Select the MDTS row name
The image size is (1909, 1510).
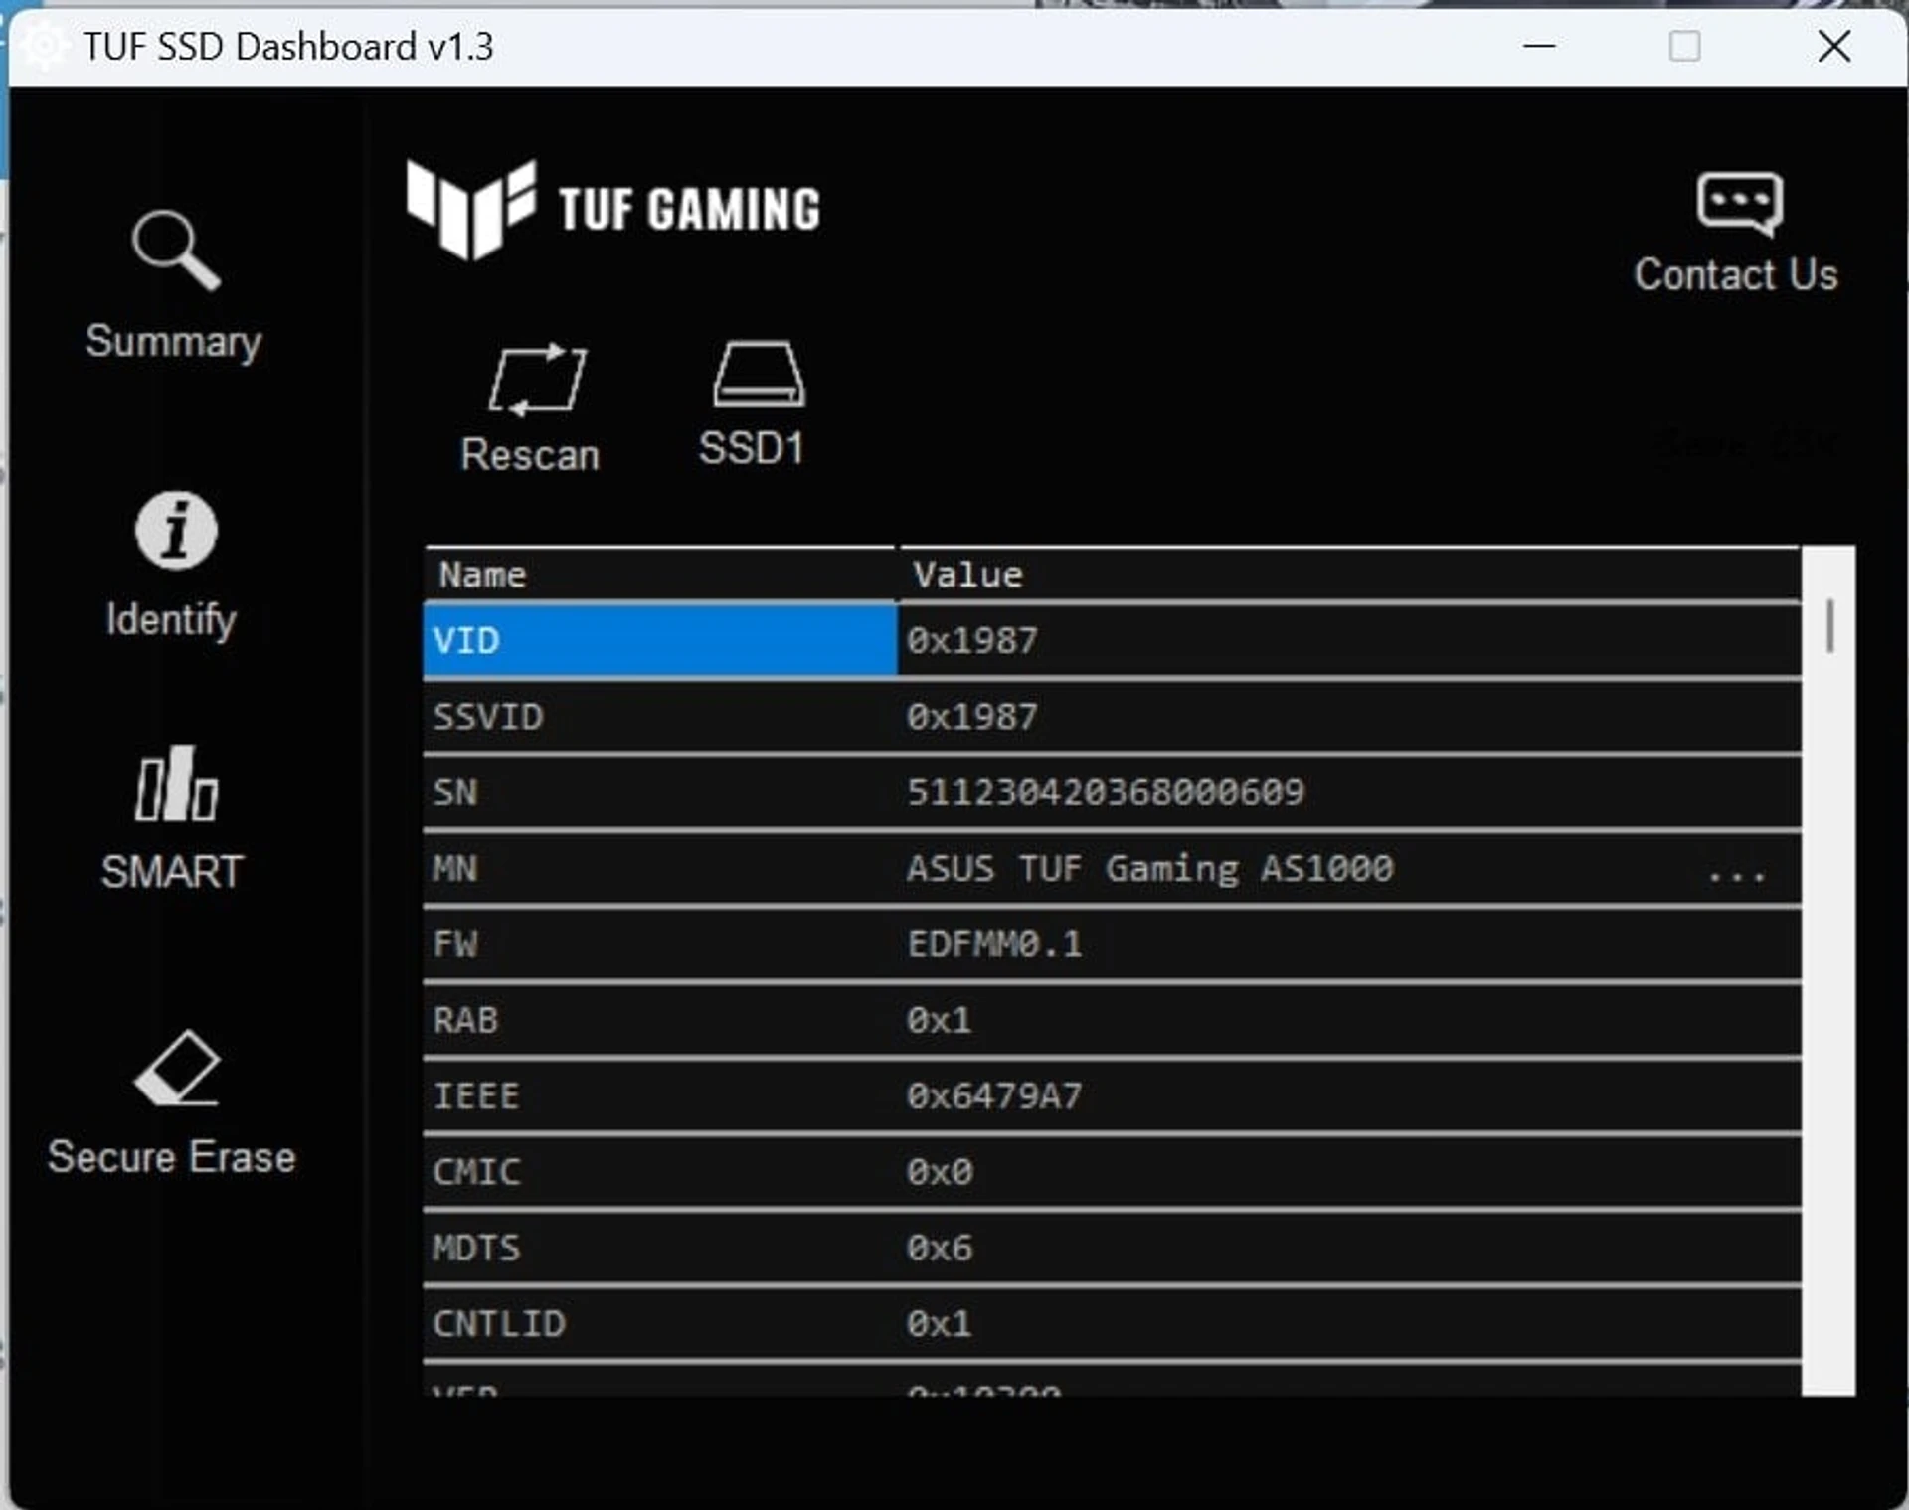tap(476, 1249)
